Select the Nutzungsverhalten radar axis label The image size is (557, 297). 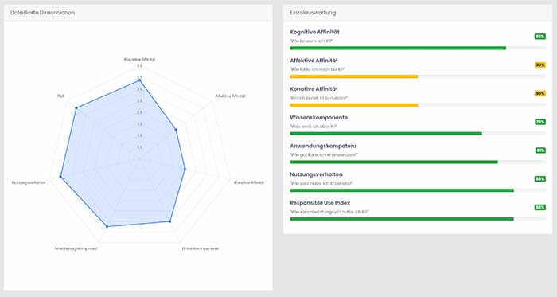click(x=29, y=182)
